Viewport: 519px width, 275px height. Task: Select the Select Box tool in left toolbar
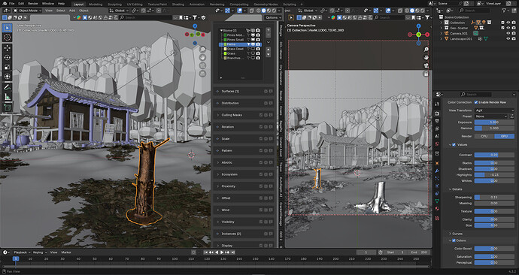[x=8, y=28]
